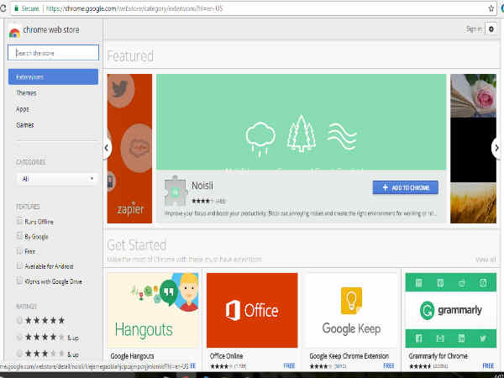Open the Hangouts extension thumbnail
504x378 pixels.
[x=153, y=310]
